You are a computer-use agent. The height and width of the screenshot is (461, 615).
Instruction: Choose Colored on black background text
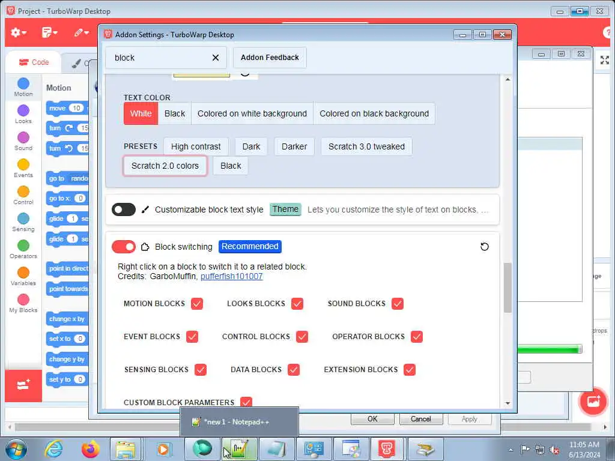pyautogui.click(x=374, y=113)
